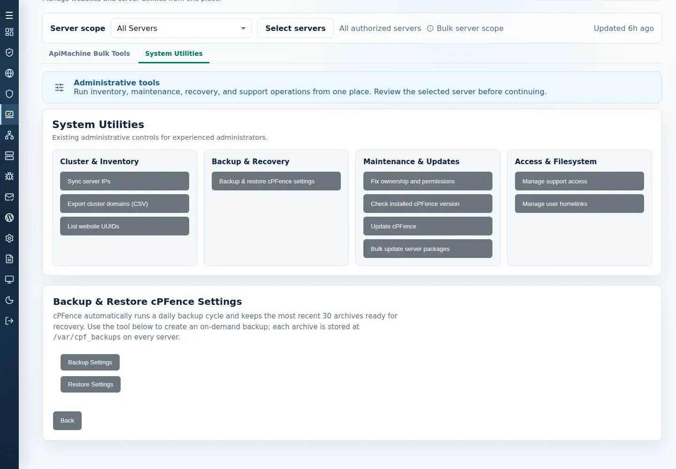Screen dimensions: 676x469
Task: Click the /var/cpf_backups path text
Action: [x=87, y=337]
